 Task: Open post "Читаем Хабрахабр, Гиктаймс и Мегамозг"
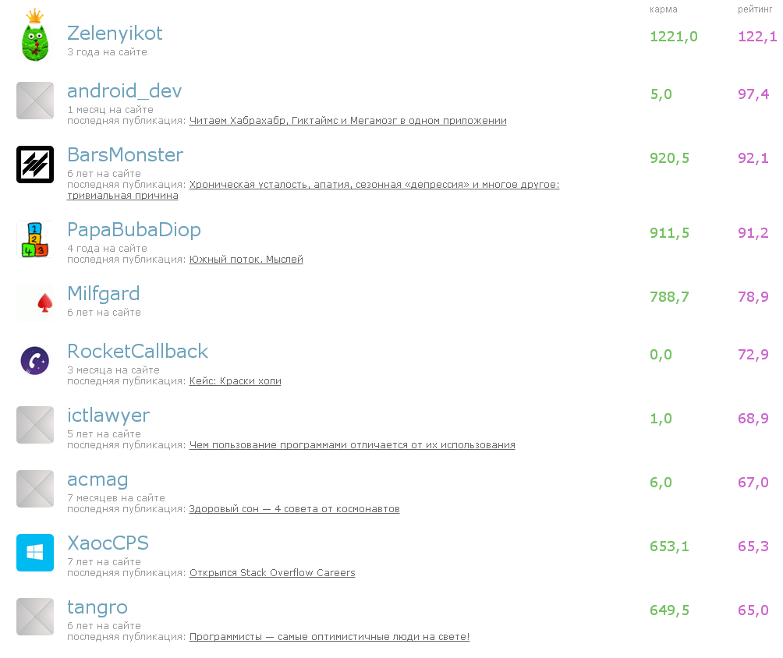348,121
